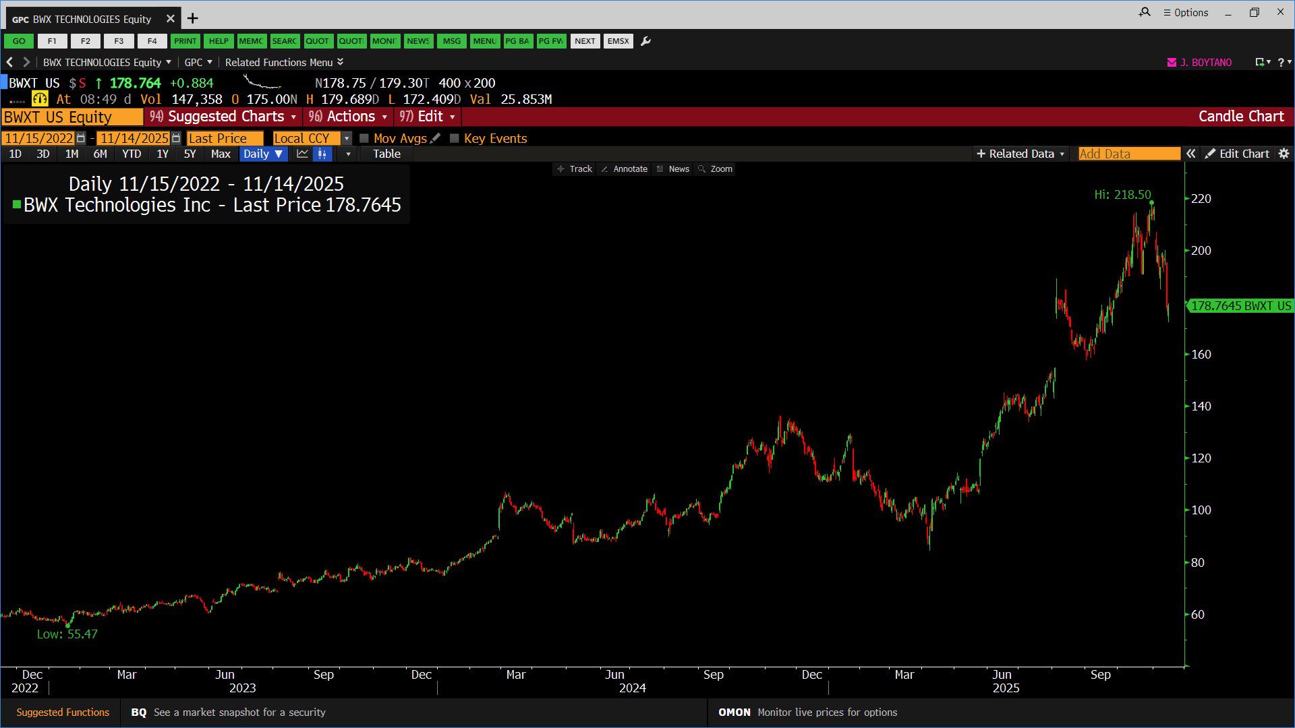Click the Add Data input field

(1128, 154)
